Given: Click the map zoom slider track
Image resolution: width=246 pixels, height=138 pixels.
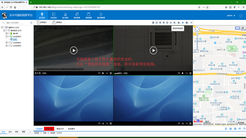Looking at the screenshot, I should click(197, 43).
